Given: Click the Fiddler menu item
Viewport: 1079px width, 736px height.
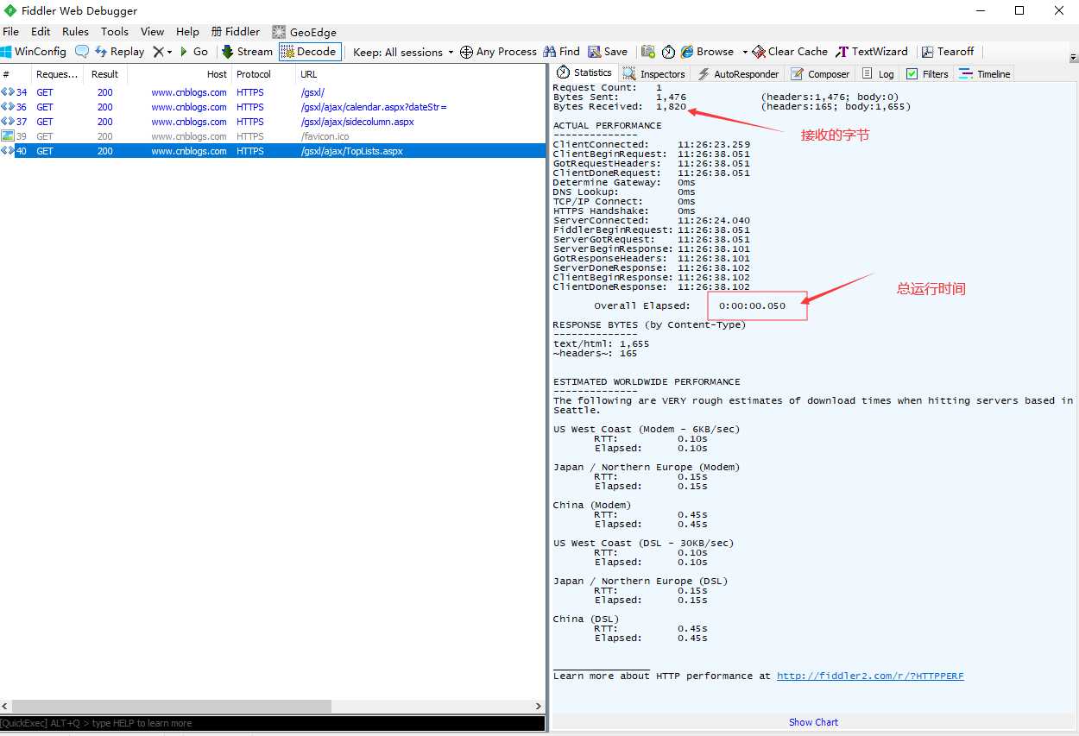Looking at the screenshot, I should (x=236, y=32).
